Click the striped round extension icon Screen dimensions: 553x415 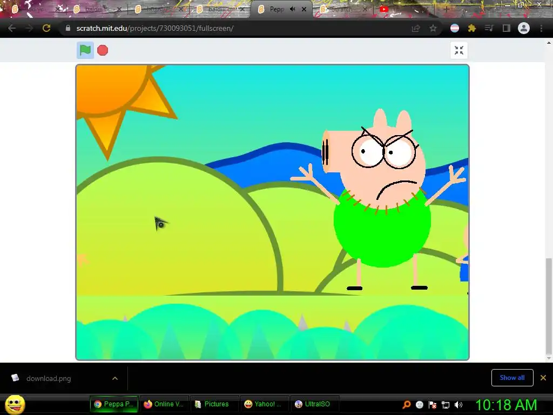(455, 28)
